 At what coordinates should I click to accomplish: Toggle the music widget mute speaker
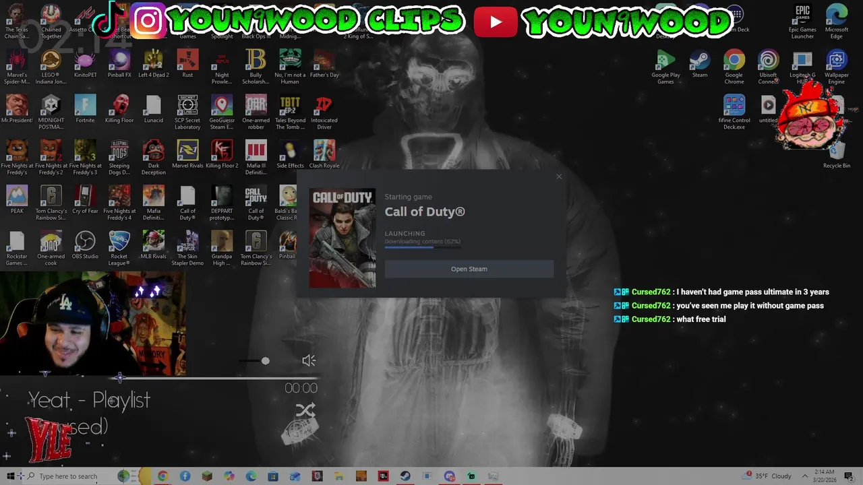[309, 361]
